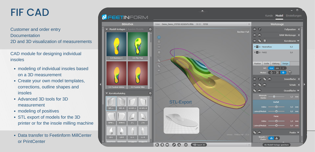Collapse the Korrekturkatalog section
Image resolution: width=315 pixels, height=152 pixels.
point(107,93)
